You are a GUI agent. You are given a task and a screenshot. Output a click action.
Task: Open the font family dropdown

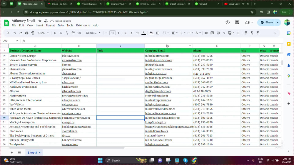[93, 33]
